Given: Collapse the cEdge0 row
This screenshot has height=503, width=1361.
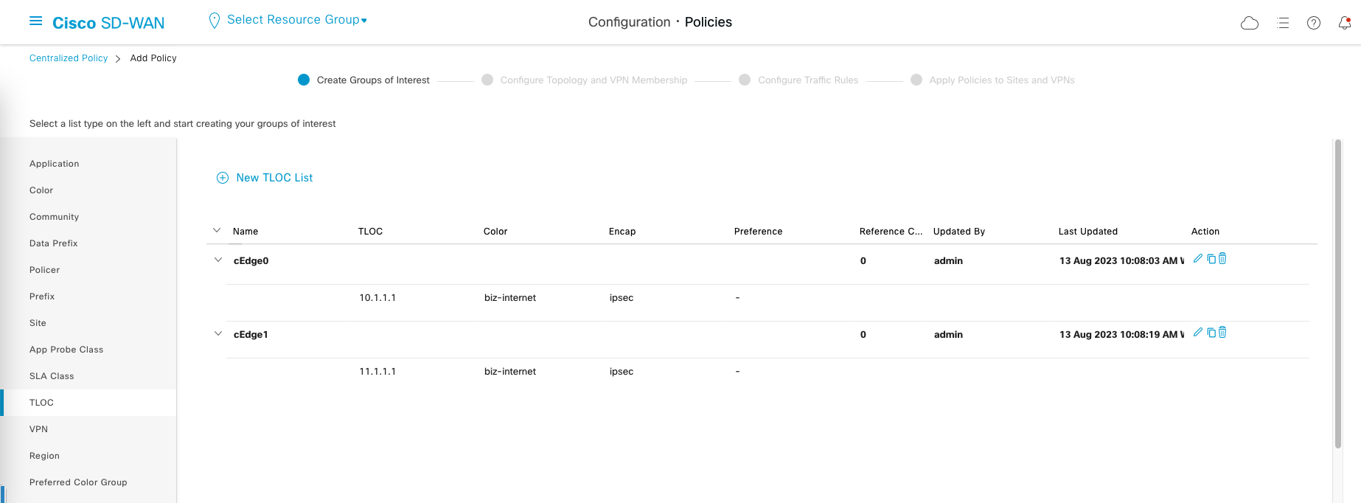Looking at the screenshot, I should pyautogui.click(x=218, y=260).
